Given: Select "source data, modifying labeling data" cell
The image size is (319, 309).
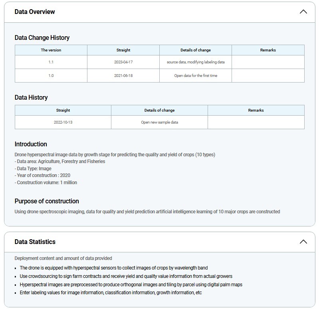Looking at the screenshot, I should pos(196,62).
